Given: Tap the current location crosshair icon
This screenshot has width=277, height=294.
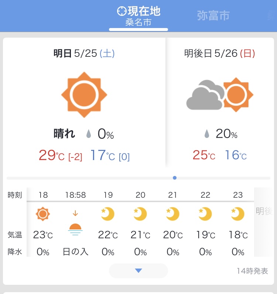Looking at the screenshot, I should pos(122,11).
